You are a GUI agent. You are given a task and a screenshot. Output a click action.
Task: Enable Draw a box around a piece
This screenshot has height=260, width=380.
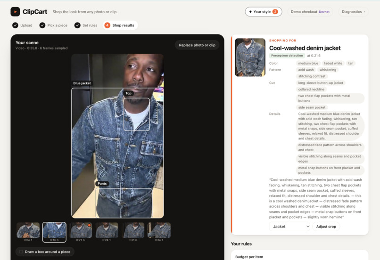point(45,252)
